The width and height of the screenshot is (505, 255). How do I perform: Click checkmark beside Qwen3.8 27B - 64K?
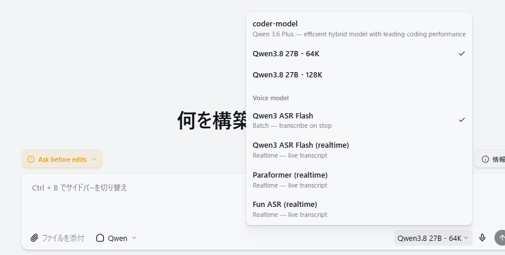(x=462, y=53)
